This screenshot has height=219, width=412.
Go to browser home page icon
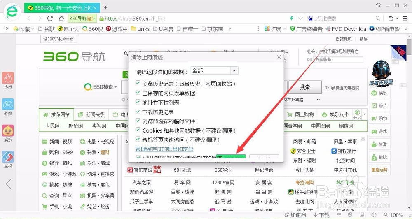pyautogui.click(x=61, y=19)
